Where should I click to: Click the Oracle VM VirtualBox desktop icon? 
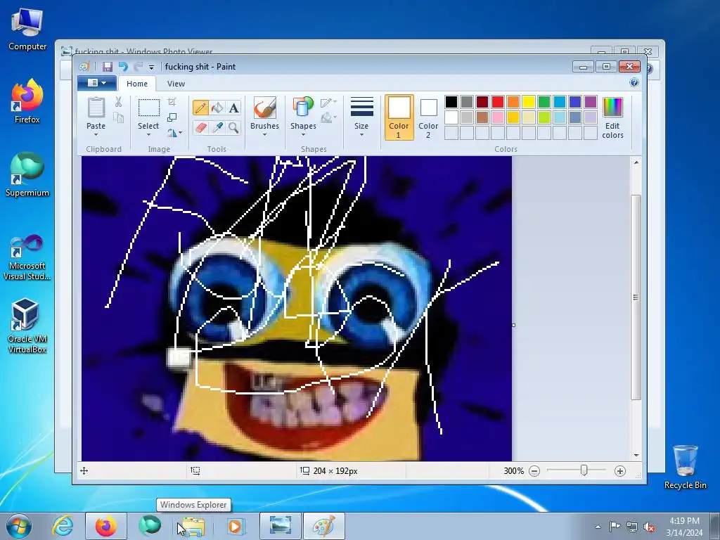point(27,326)
